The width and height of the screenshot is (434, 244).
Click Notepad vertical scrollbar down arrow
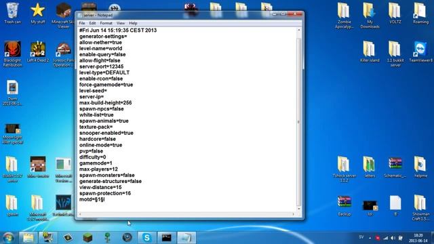pos(298,209)
